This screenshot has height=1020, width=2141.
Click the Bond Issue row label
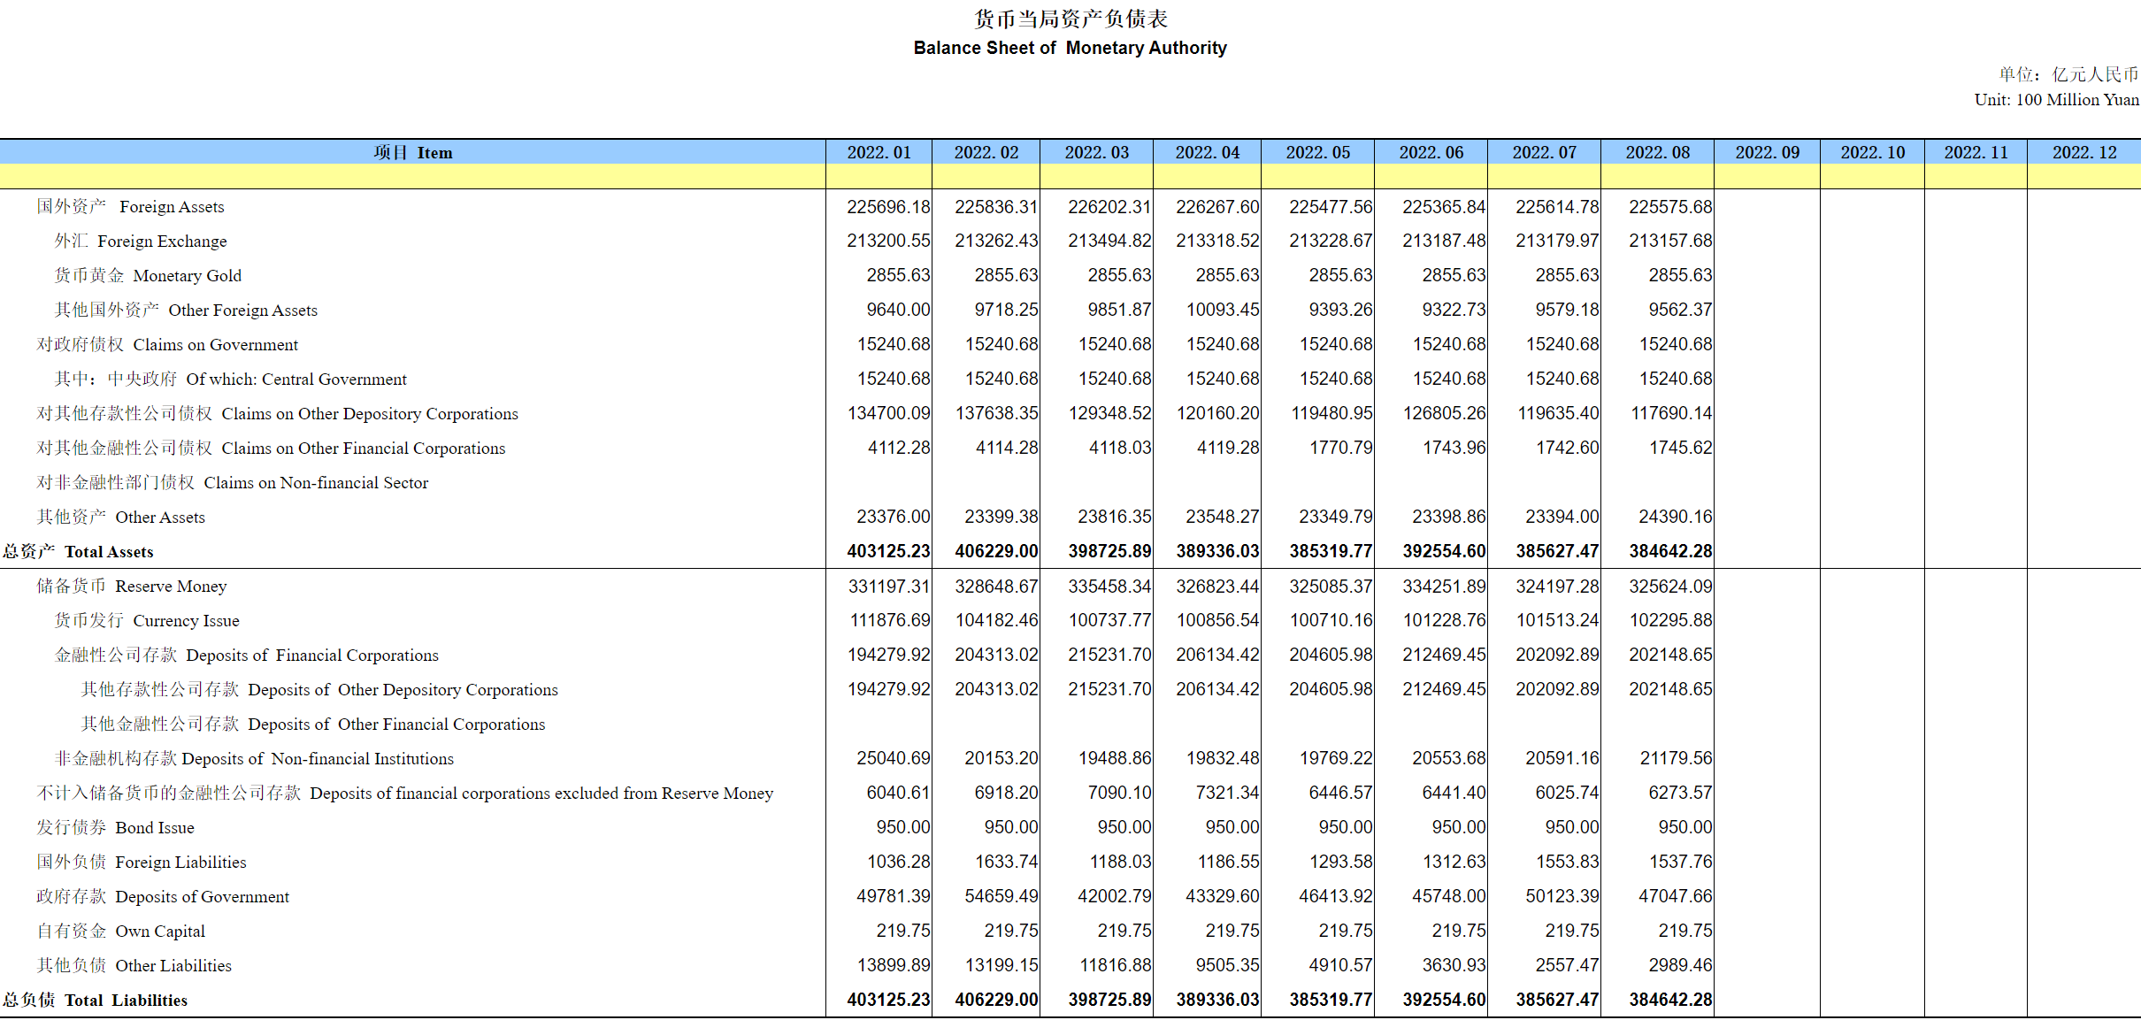pyautogui.click(x=115, y=827)
